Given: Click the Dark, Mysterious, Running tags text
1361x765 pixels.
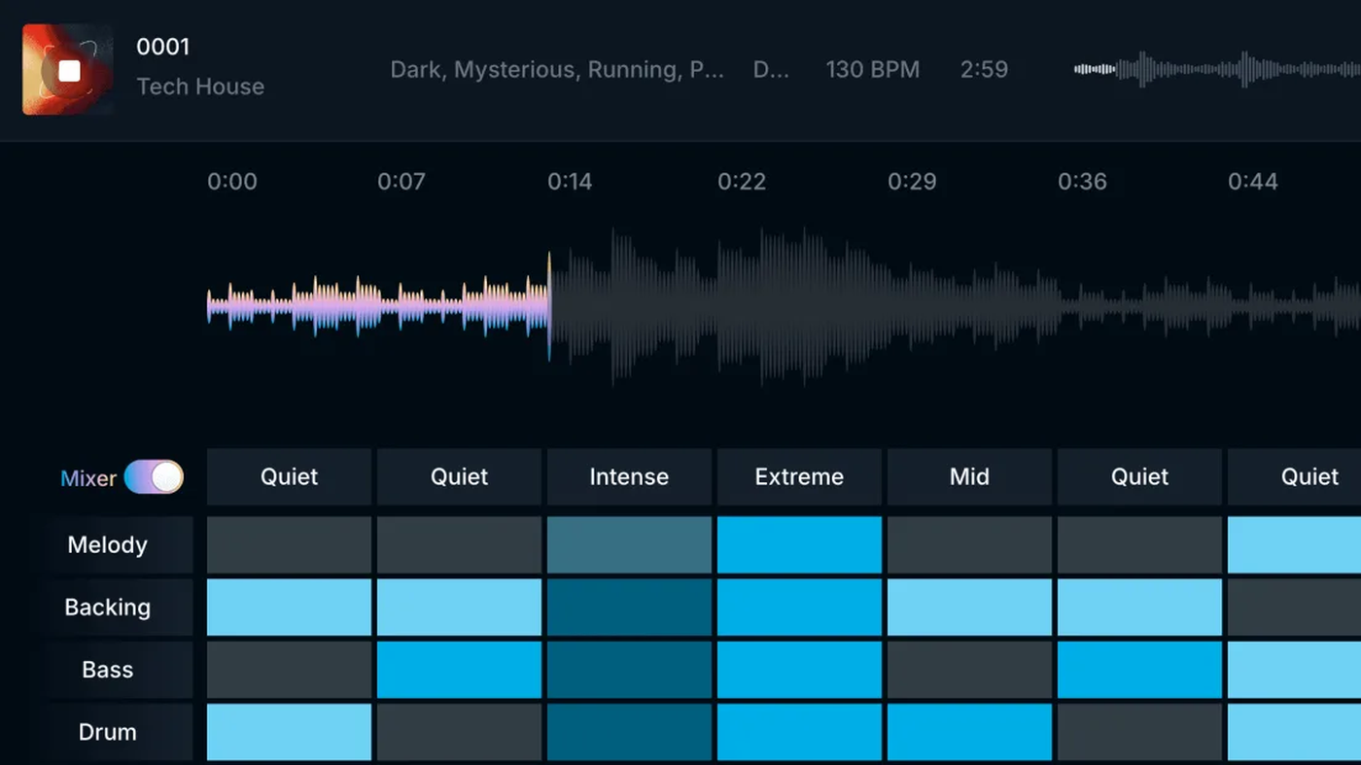Looking at the screenshot, I should [x=557, y=70].
